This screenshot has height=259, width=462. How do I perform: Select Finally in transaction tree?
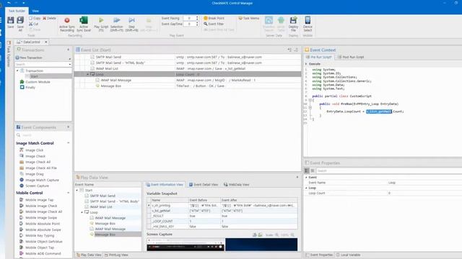click(x=30, y=88)
